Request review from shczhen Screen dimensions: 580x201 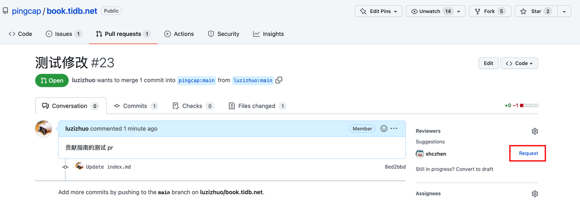528,153
